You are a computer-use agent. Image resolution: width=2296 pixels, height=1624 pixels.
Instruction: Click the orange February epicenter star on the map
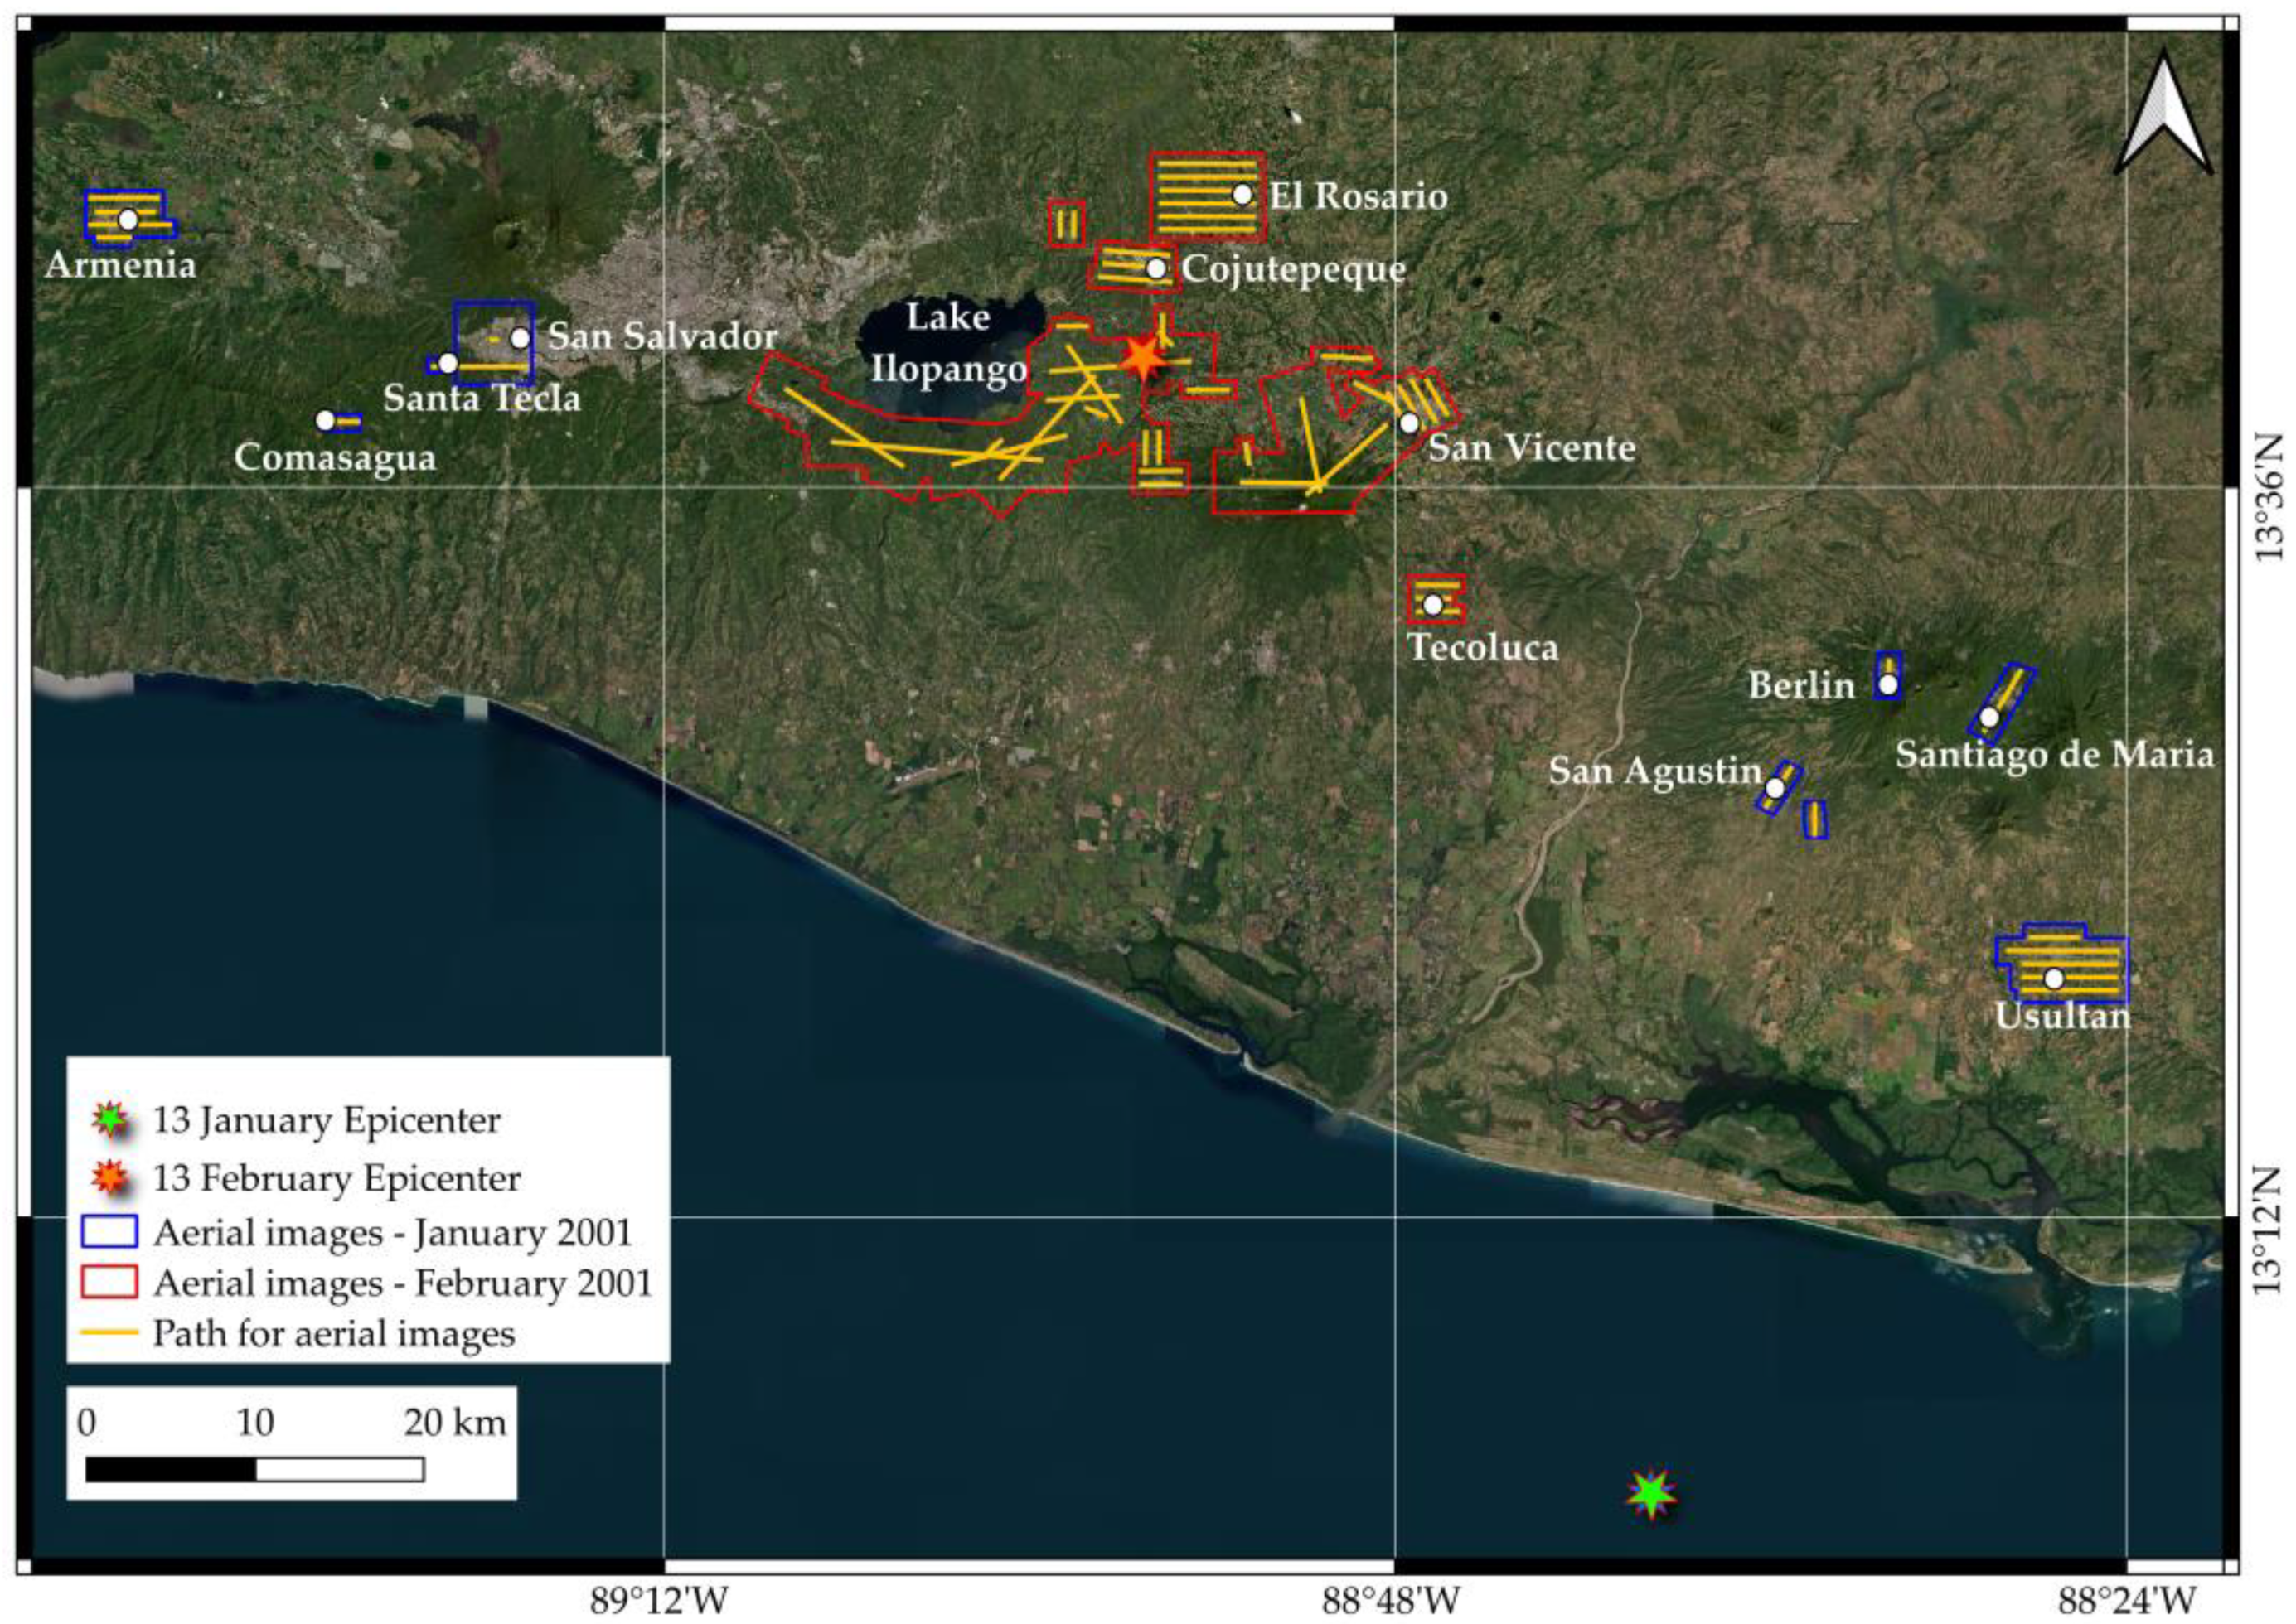[1142, 357]
